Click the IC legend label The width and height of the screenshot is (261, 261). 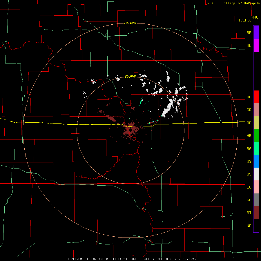click(x=249, y=187)
